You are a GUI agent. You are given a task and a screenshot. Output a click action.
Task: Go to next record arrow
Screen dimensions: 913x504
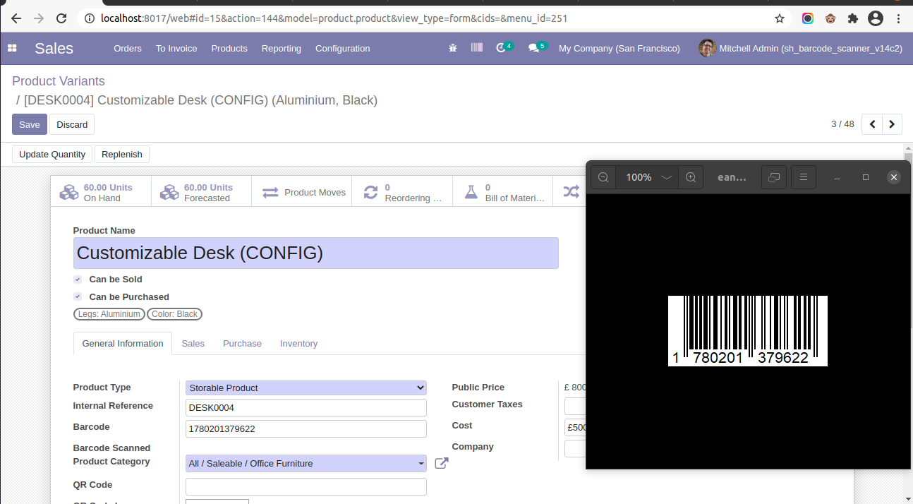pos(892,124)
